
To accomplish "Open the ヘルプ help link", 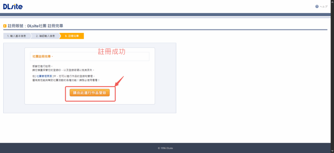I will 323,7.
